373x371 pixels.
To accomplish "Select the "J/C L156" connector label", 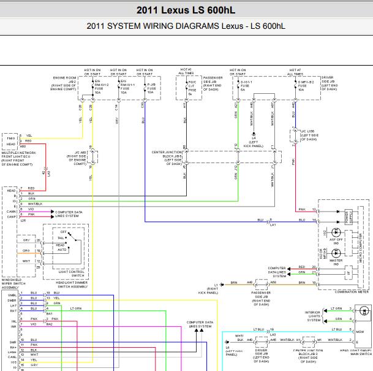I will point(307,131).
